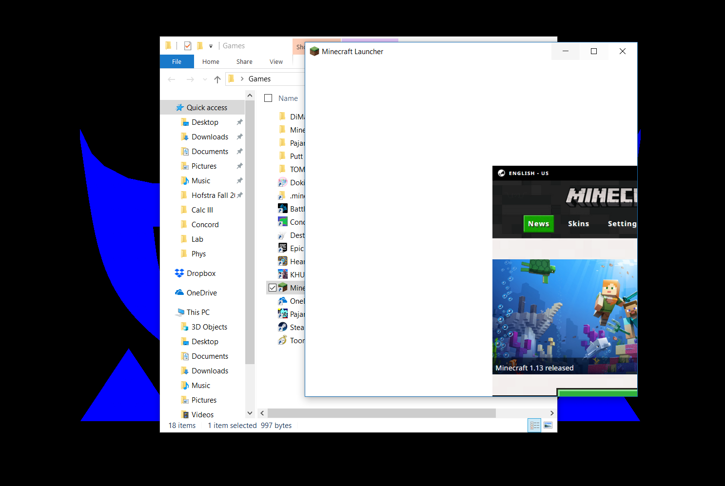Select the Concord folder in navigation pane
This screenshot has height=486, width=725.
click(x=205, y=225)
